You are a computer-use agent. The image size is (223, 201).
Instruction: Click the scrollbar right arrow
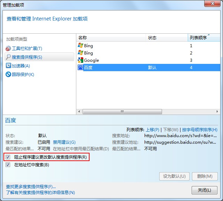[217, 111]
